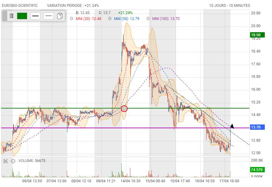This screenshot has height=187, width=272.
Task: Click the 16/04 16:50 date label
Action: pos(205,181)
